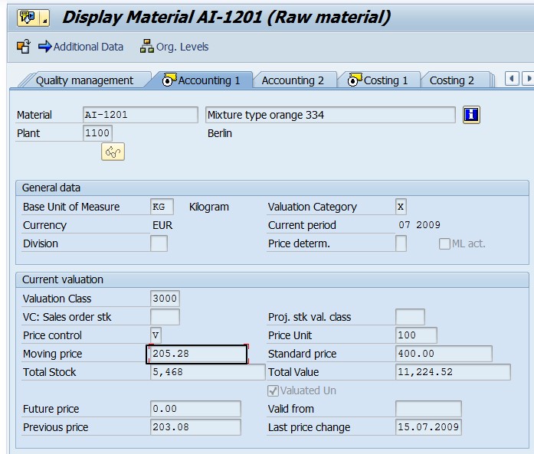Click the Plant field 1100
This screenshot has height=454, width=534.
[97, 133]
